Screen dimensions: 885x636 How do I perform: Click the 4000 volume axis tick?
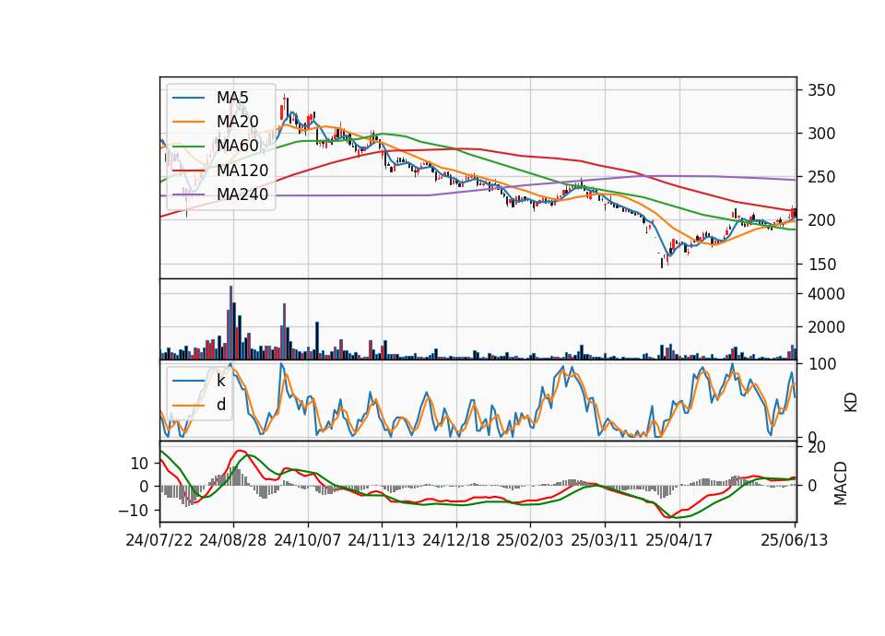(826, 294)
